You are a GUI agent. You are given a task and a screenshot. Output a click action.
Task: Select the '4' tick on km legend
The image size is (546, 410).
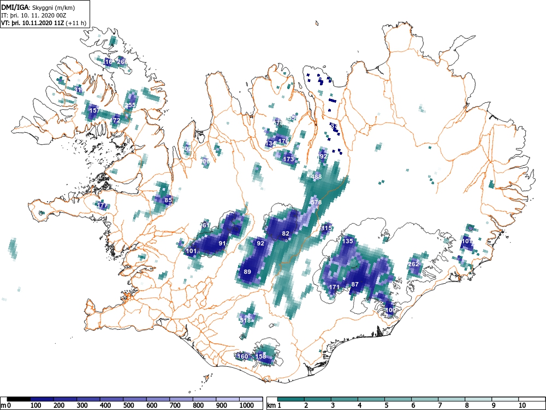(359, 406)
